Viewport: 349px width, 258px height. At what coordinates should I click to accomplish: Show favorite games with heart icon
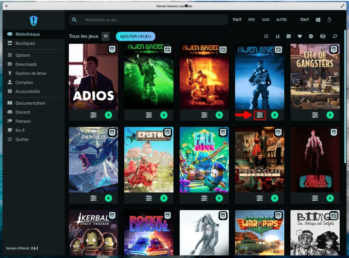point(300,36)
